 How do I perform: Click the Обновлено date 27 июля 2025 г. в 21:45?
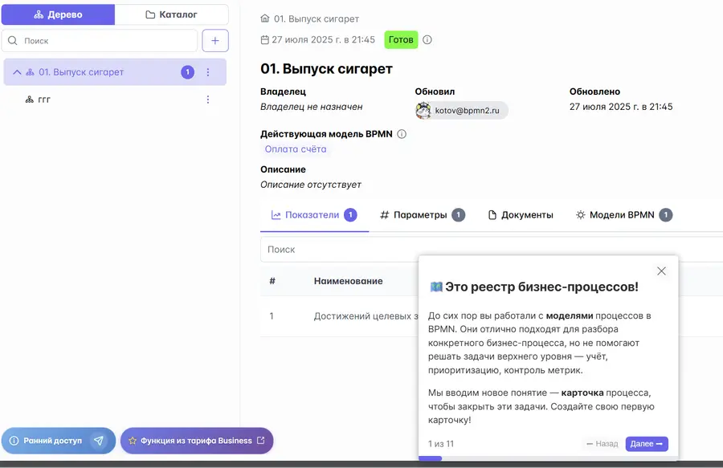click(621, 107)
